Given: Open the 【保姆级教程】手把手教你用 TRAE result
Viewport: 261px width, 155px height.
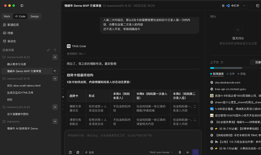Looking at the screenshot, I should (236, 135).
